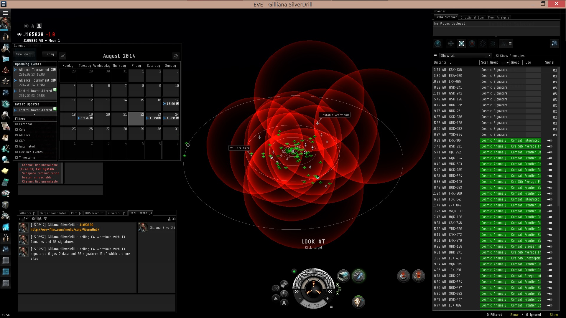Click the increase speed plus button on HUD
Image resolution: width=566 pixels, height=318 pixels.
point(327,299)
